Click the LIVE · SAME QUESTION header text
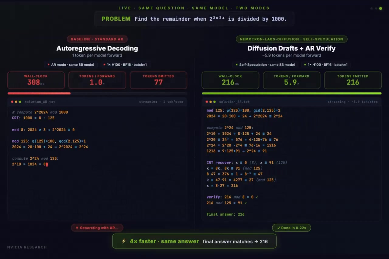This screenshot has height=259, width=389. pos(194,8)
